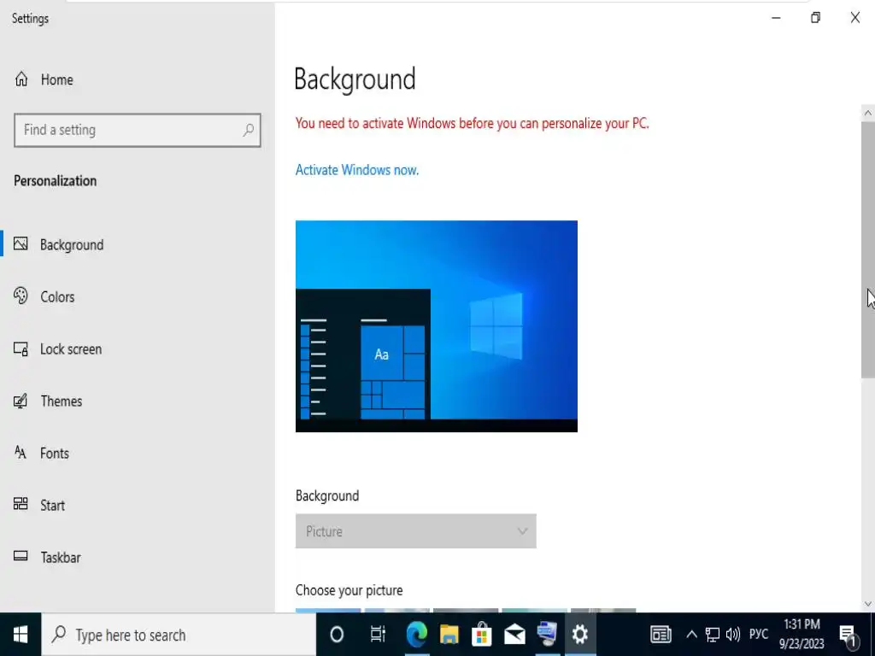Open the clock showing 1:31 PM
This screenshot has height=656, width=875.
click(802, 635)
